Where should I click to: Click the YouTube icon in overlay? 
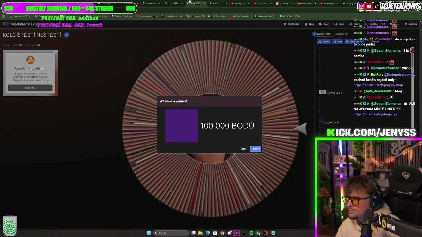pyautogui.click(x=369, y=6)
